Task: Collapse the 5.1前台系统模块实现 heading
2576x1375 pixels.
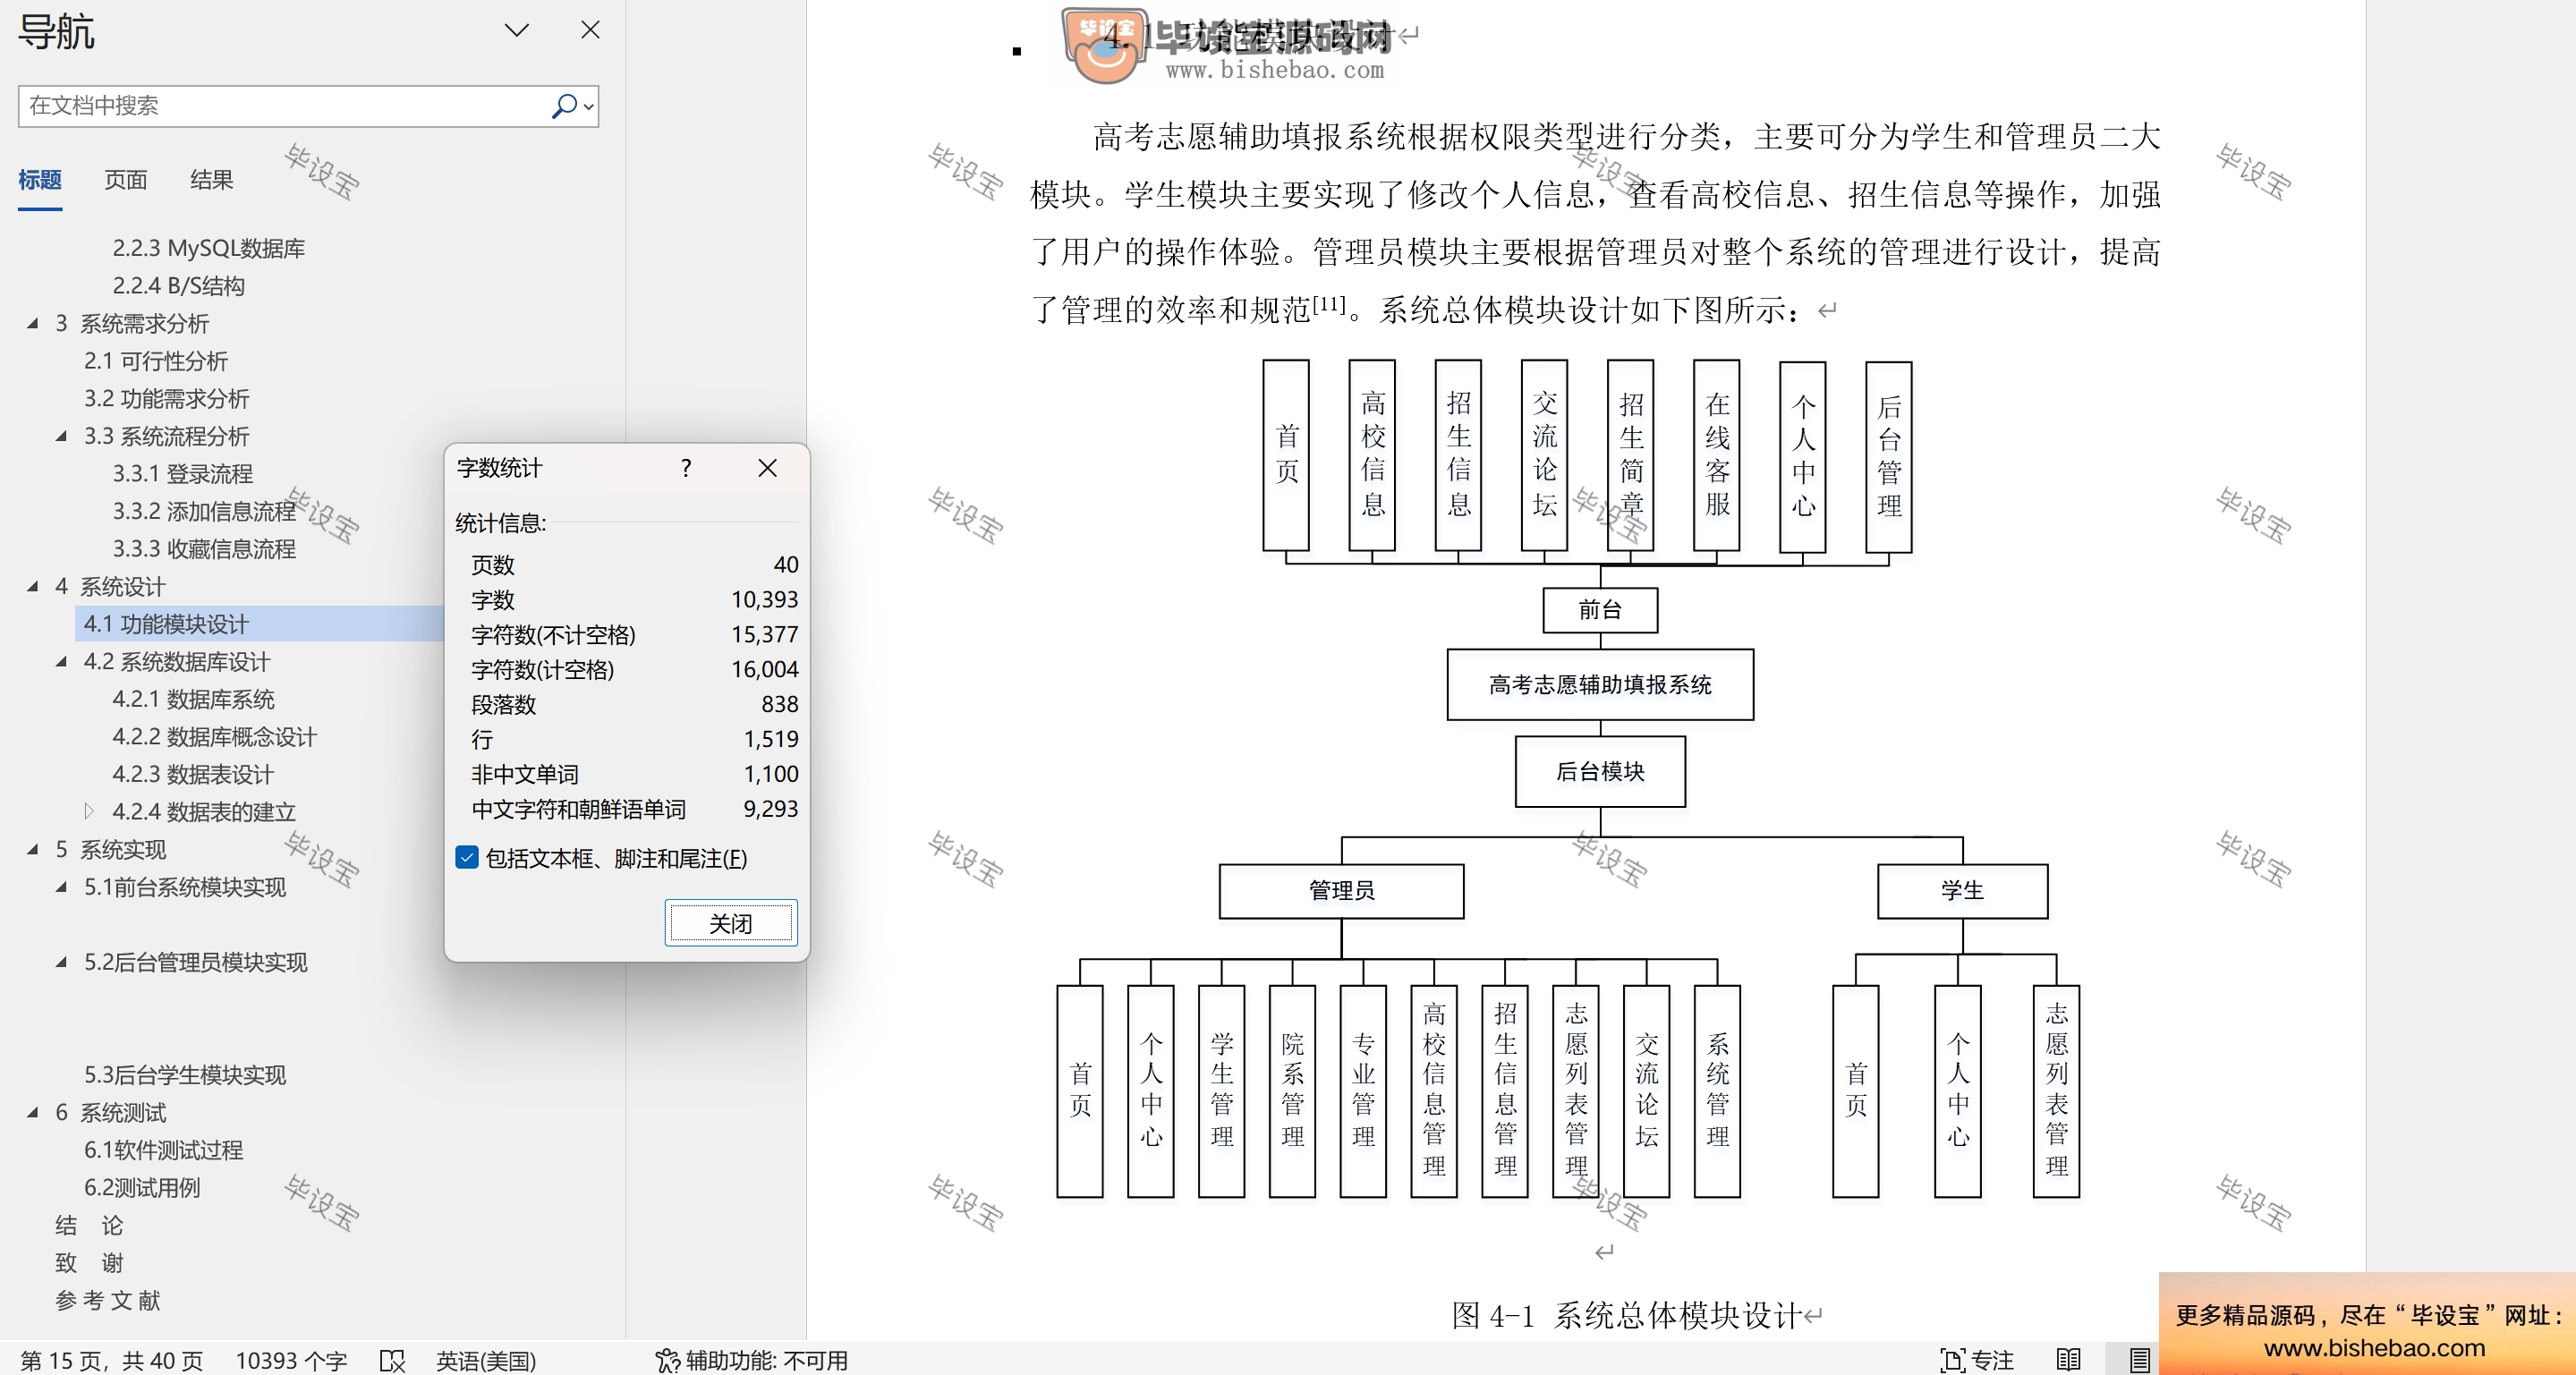Action: click(62, 887)
